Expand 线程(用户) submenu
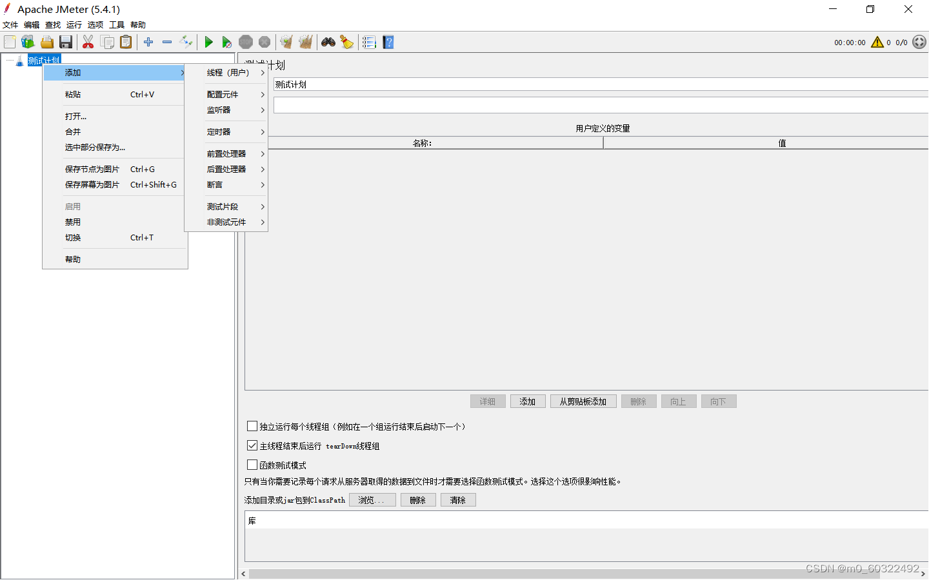 click(x=226, y=73)
